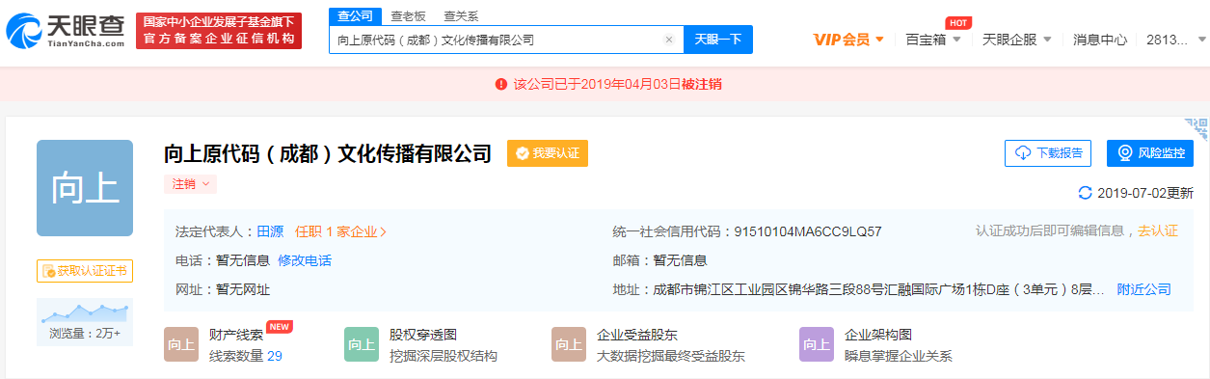The width and height of the screenshot is (1210, 379).
Task: Click the 下载报告 button
Action: [1048, 152]
